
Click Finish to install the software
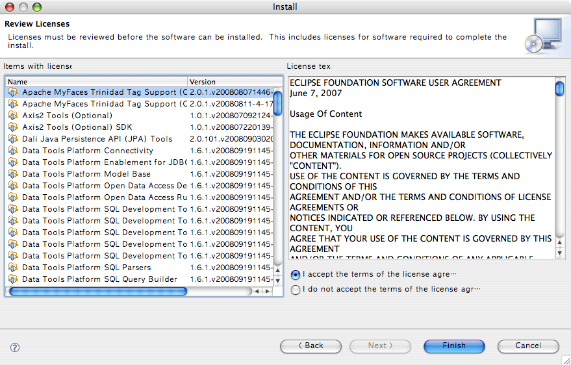pyautogui.click(x=454, y=346)
